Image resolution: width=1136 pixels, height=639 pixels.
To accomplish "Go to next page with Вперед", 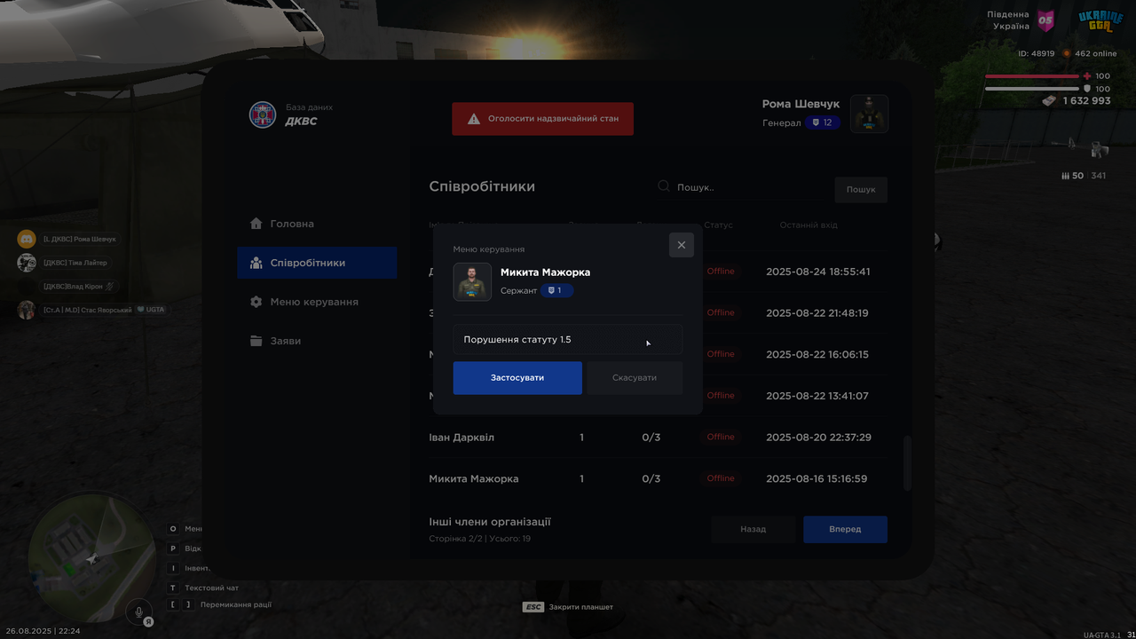I will pos(845,529).
